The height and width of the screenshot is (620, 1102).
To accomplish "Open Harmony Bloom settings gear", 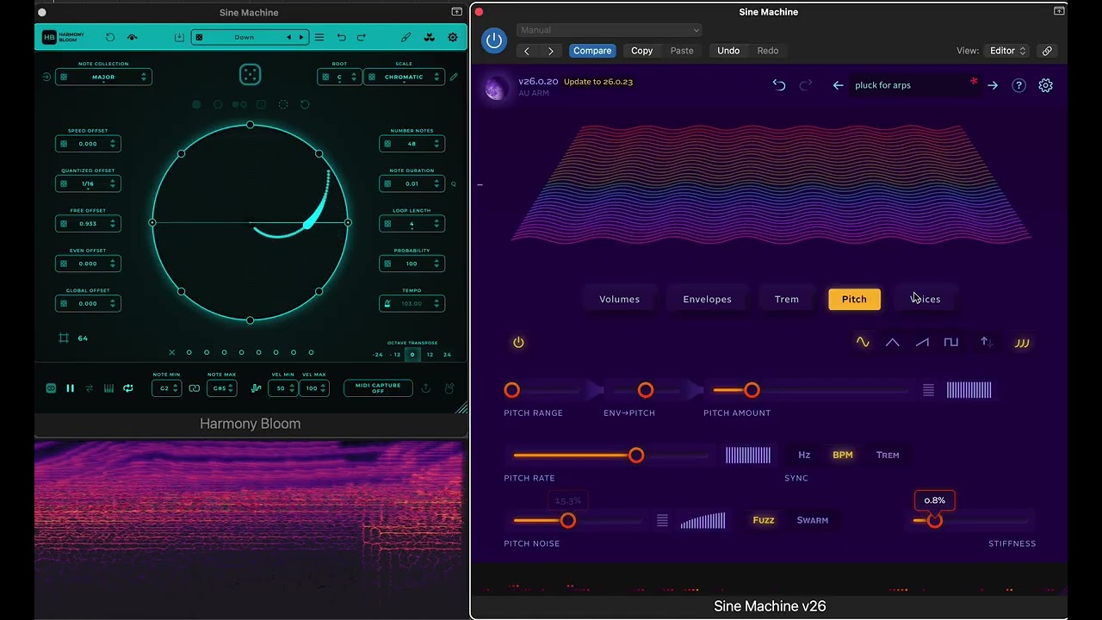I will (x=453, y=38).
